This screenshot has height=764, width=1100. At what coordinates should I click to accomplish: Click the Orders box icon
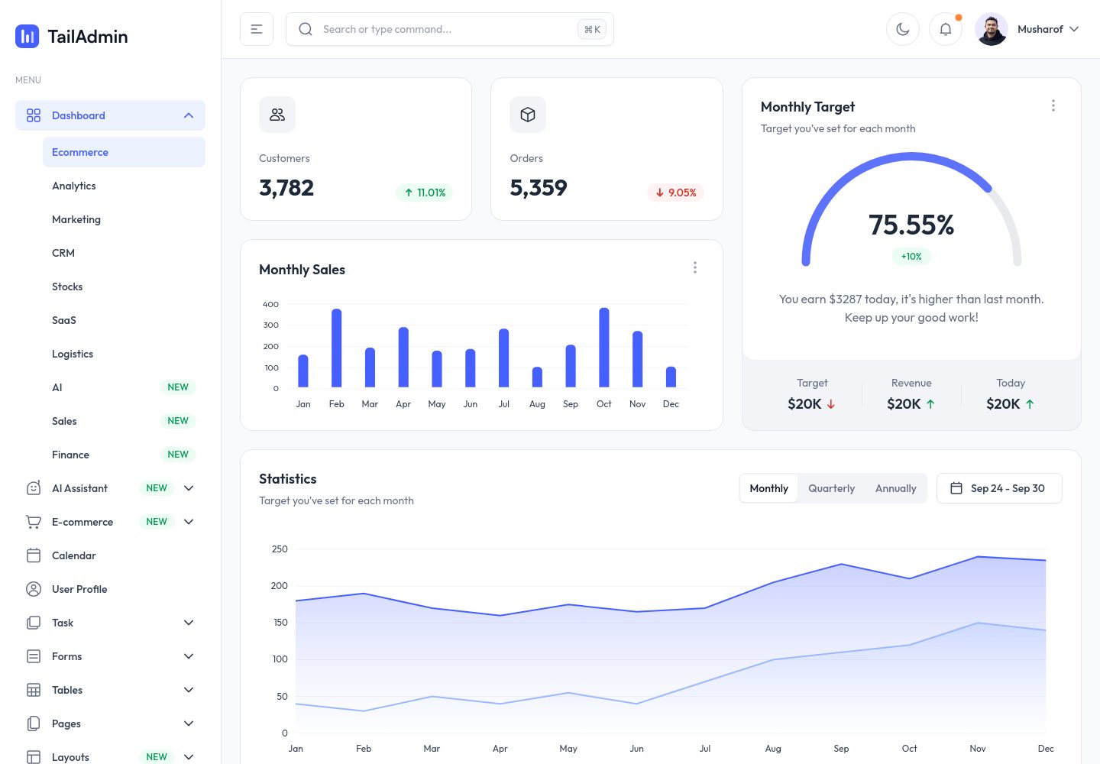pos(528,115)
